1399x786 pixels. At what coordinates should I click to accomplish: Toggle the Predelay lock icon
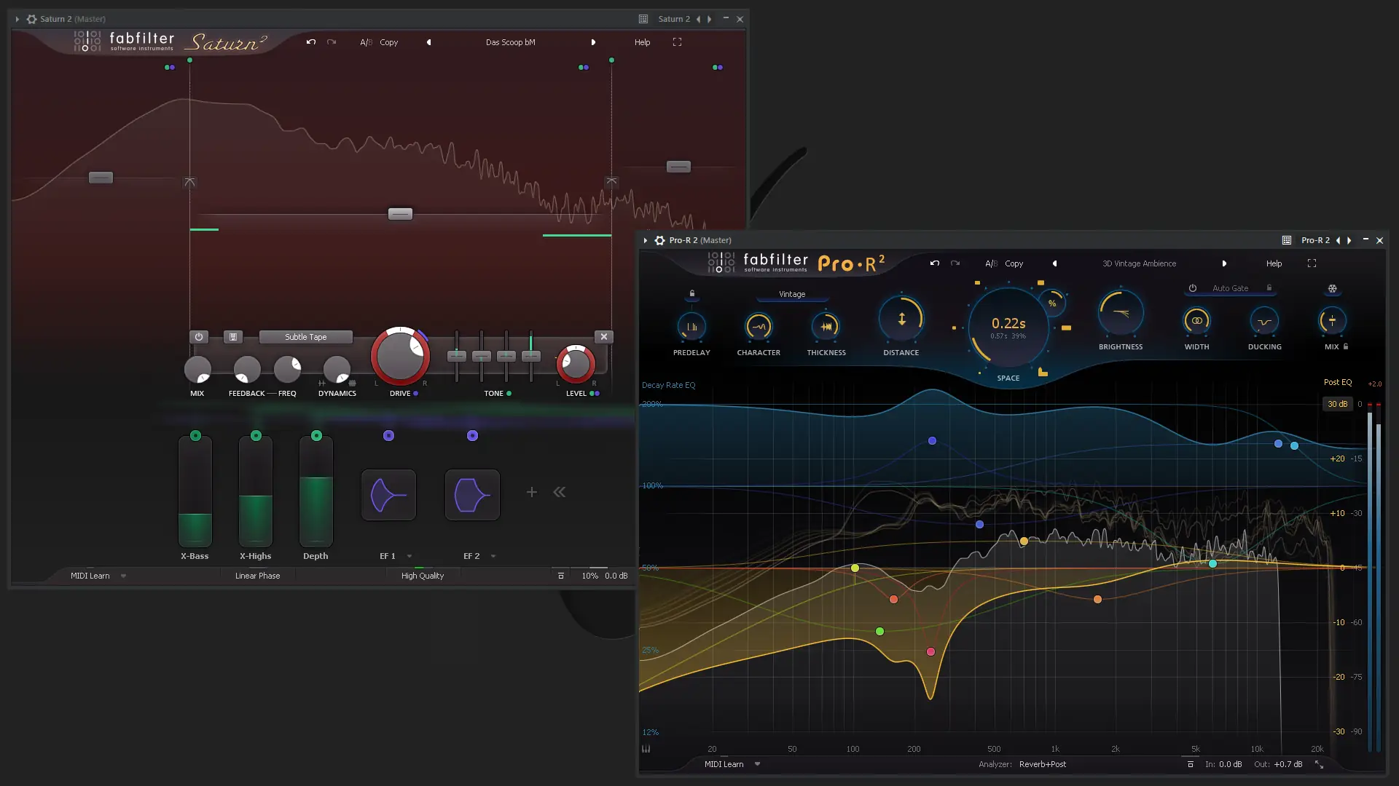[x=692, y=293]
